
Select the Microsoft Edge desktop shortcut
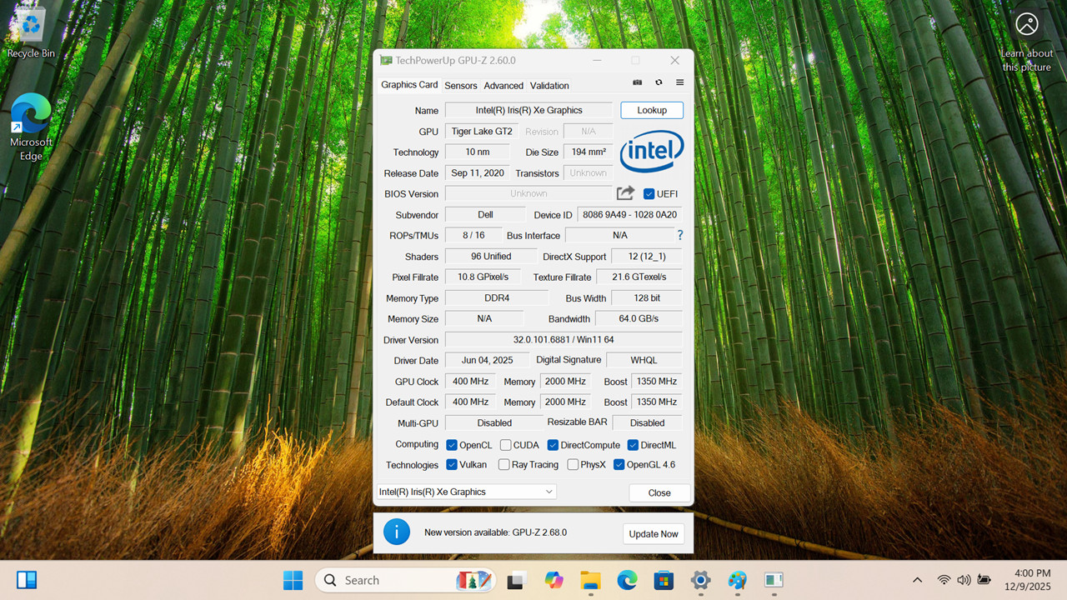pos(31,127)
